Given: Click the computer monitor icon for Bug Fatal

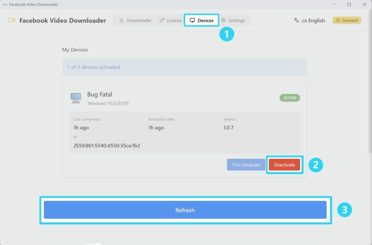Looking at the screenshot, I should tap(76, 98).
